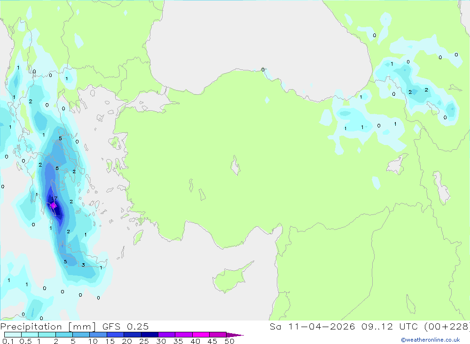
Task: Click the magenta peak precipitation spot on the map
Action: [53, 206]
